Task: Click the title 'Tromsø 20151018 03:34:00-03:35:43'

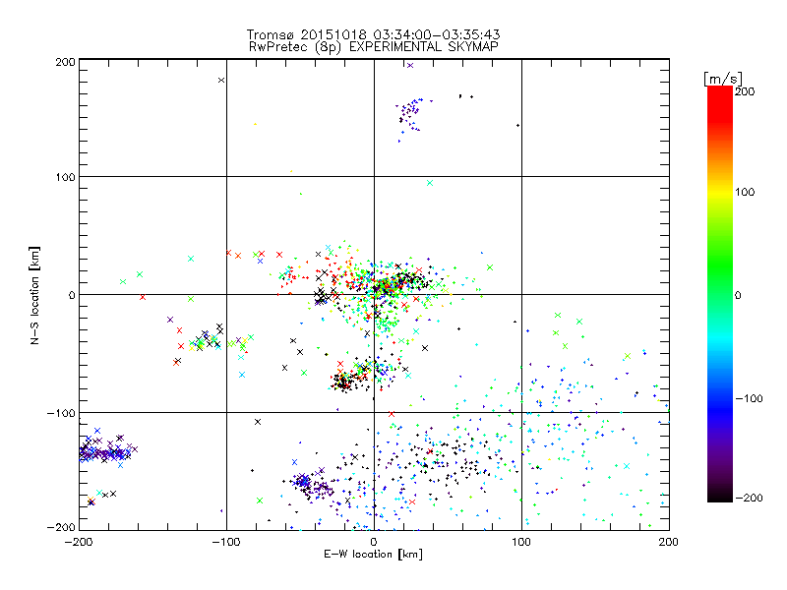Action: (x=373, y=34)
